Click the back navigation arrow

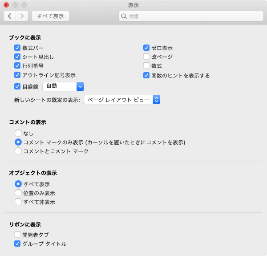(10, 16)
